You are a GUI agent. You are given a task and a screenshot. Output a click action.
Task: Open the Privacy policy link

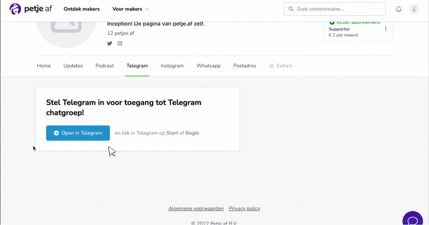pyautogui.click(x=244, y=209)
